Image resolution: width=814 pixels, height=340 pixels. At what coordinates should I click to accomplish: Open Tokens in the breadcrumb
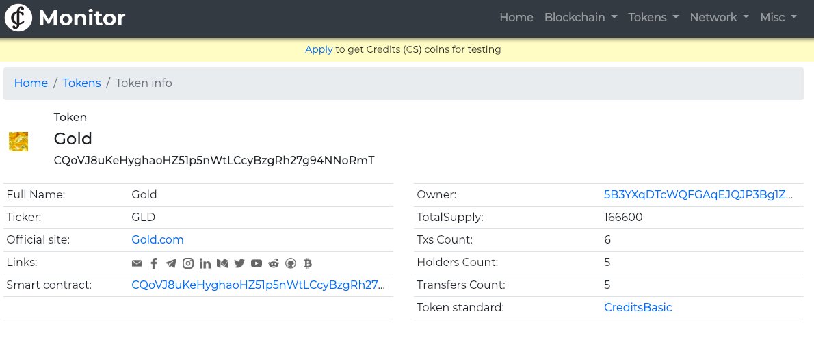pos(81,83)
